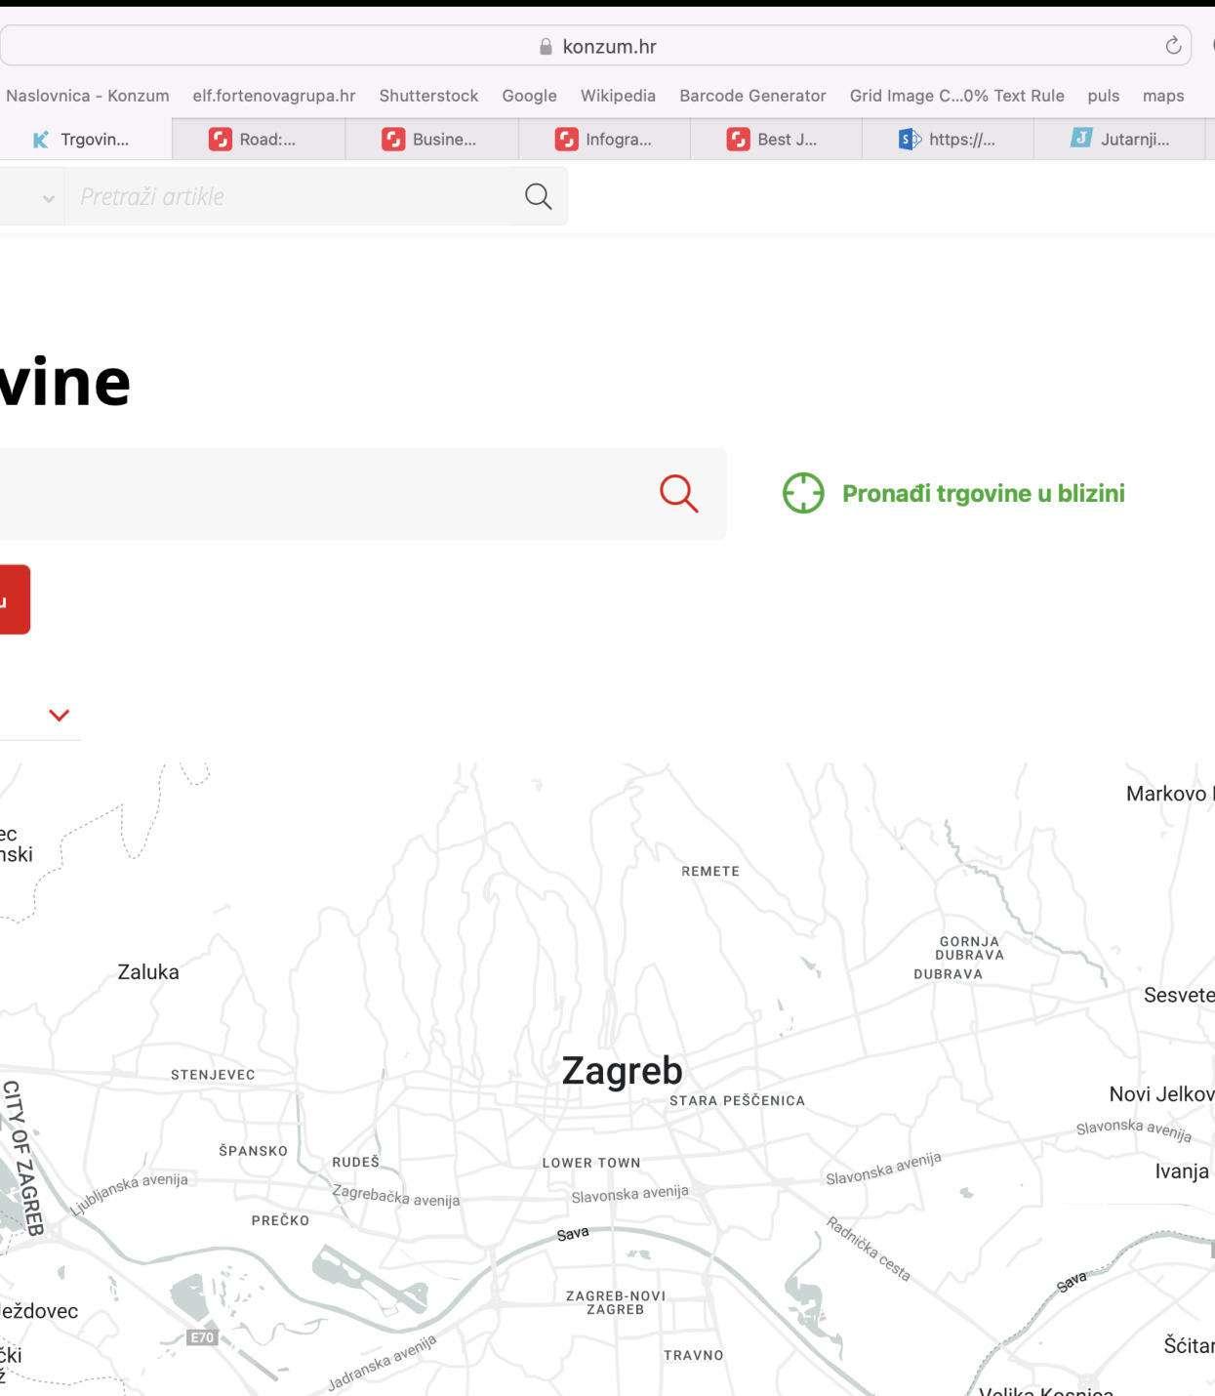Switch to the Infogra... tab
Image resolution: width=1215 pixels, height=1396 pixels.
pyautogui.click(x=604, y=139)
